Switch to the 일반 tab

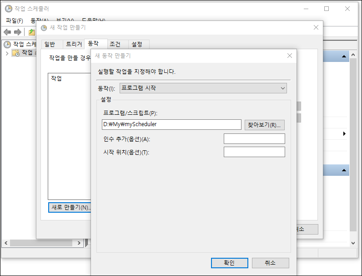pos(49,44)
